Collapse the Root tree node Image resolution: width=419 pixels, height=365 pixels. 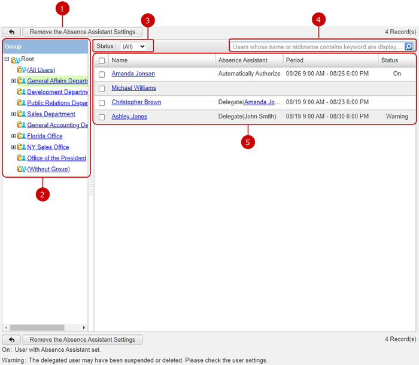pyautogui.click(x=7, y=59)
